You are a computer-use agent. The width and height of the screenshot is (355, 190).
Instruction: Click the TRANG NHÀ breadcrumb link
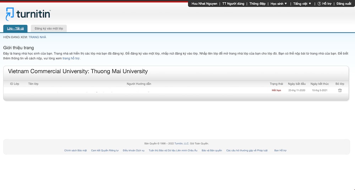(37, 37)
